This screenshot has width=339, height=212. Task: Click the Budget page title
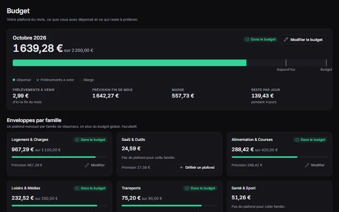coord(18,11)
